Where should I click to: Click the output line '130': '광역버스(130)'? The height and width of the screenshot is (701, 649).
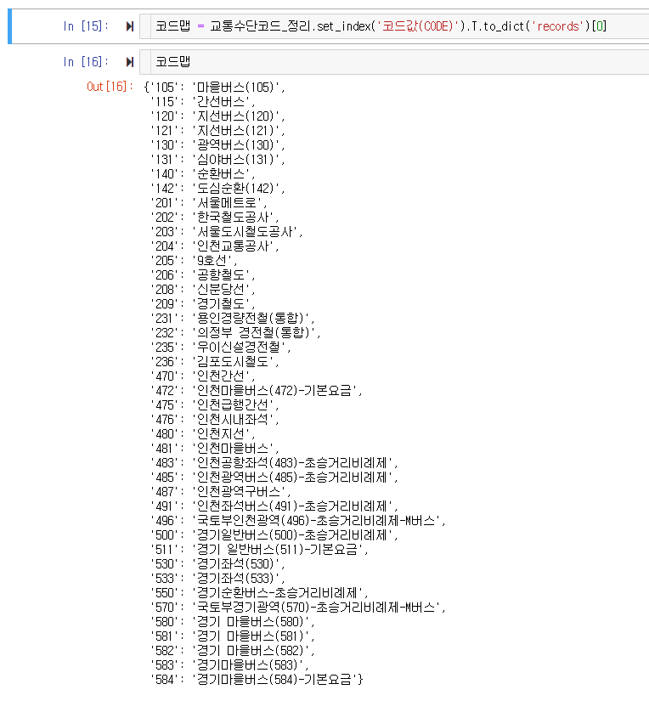point(217,144)
